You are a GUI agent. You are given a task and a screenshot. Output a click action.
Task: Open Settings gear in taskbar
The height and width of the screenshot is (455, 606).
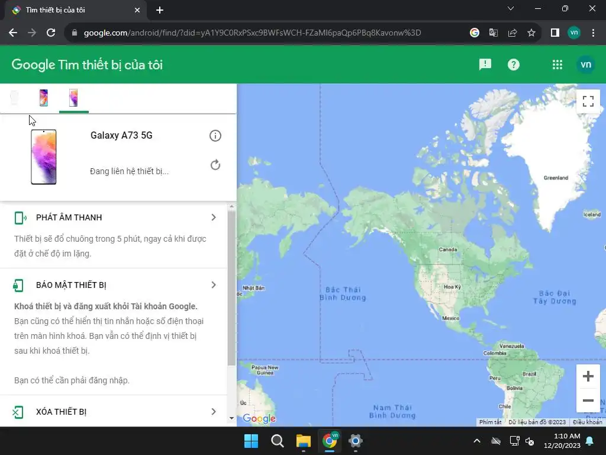[x=356, y=441]
